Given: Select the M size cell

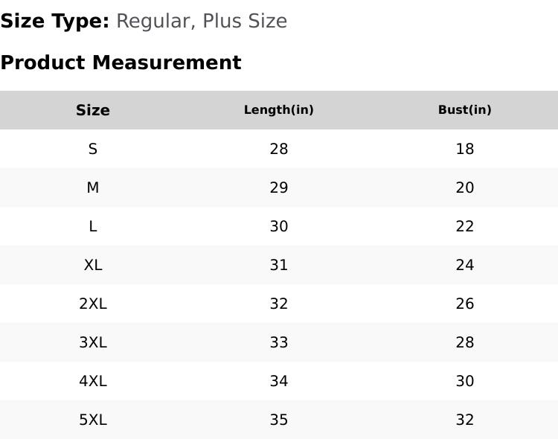Looking at the screenshot, I should (x=93, y=188).
